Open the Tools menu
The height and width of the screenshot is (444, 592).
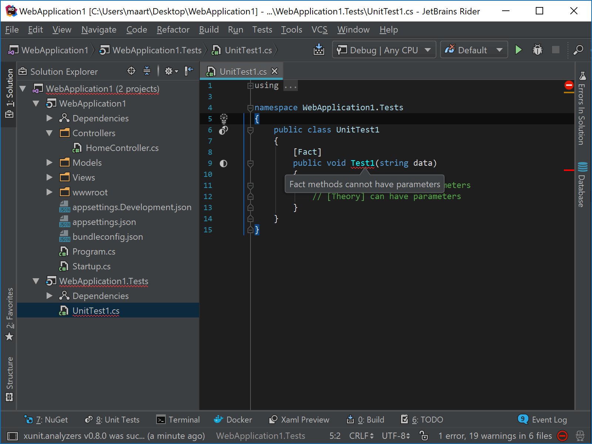point(292,30)
